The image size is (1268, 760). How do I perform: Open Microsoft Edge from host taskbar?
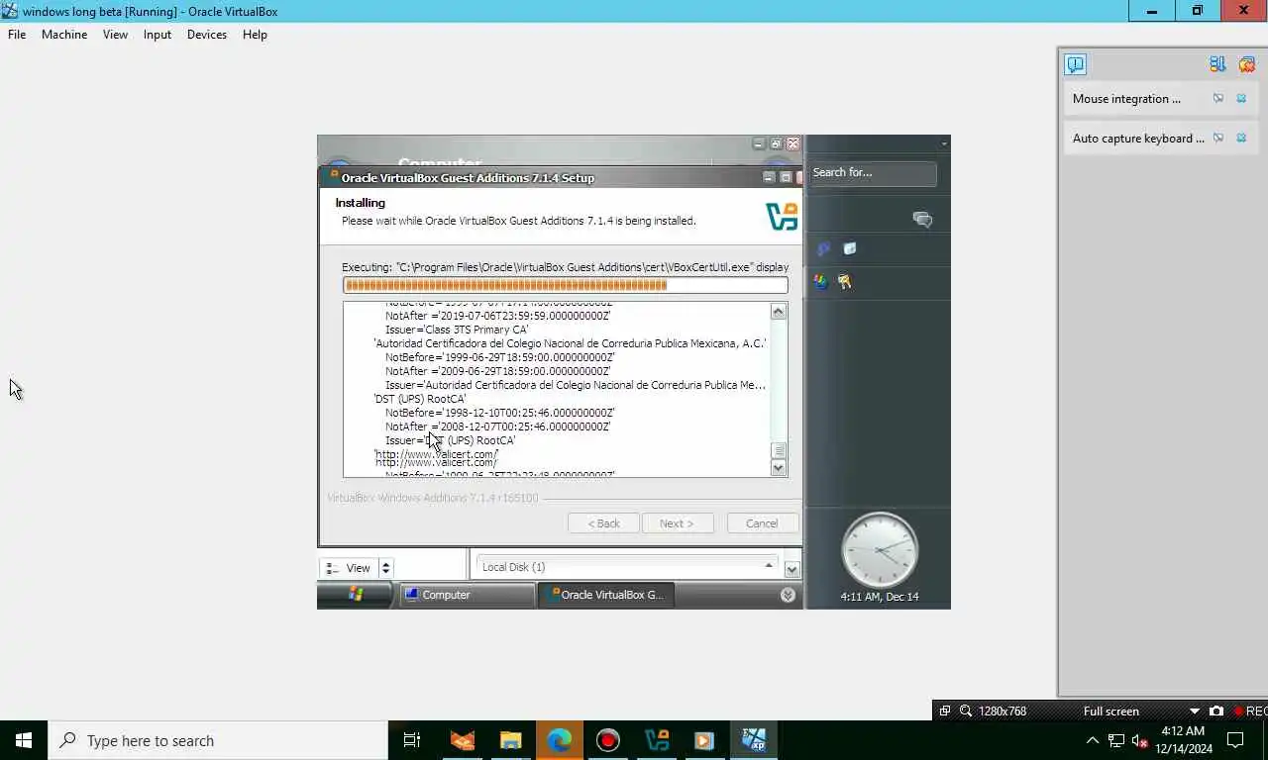click(x=559, y=740)
